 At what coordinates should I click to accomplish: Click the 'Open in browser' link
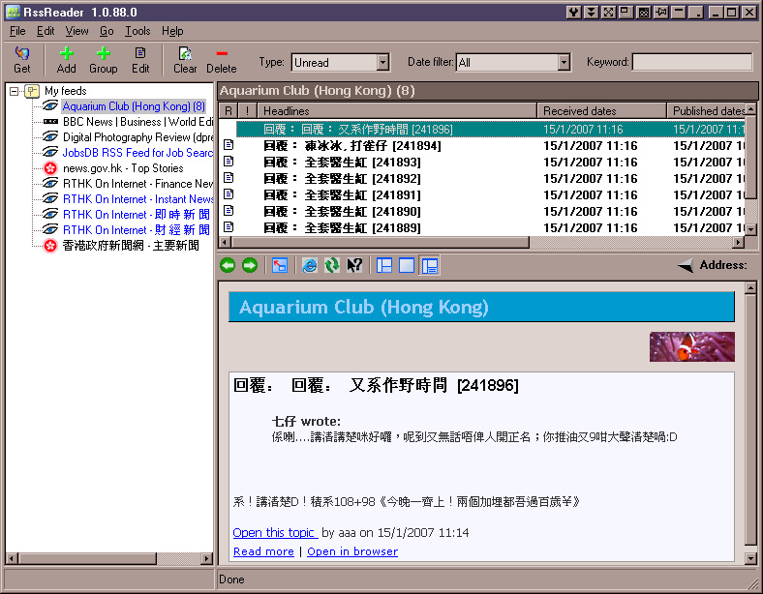click(352, 551)
